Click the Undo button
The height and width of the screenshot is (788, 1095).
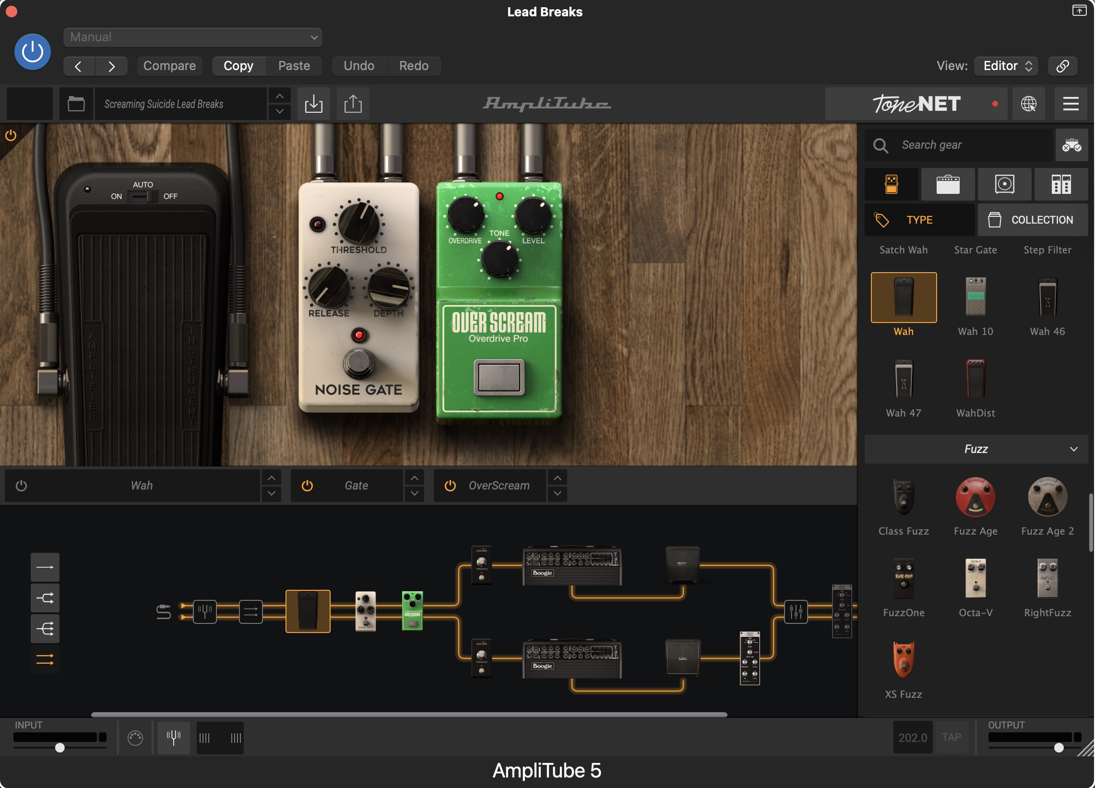point(359,66)
